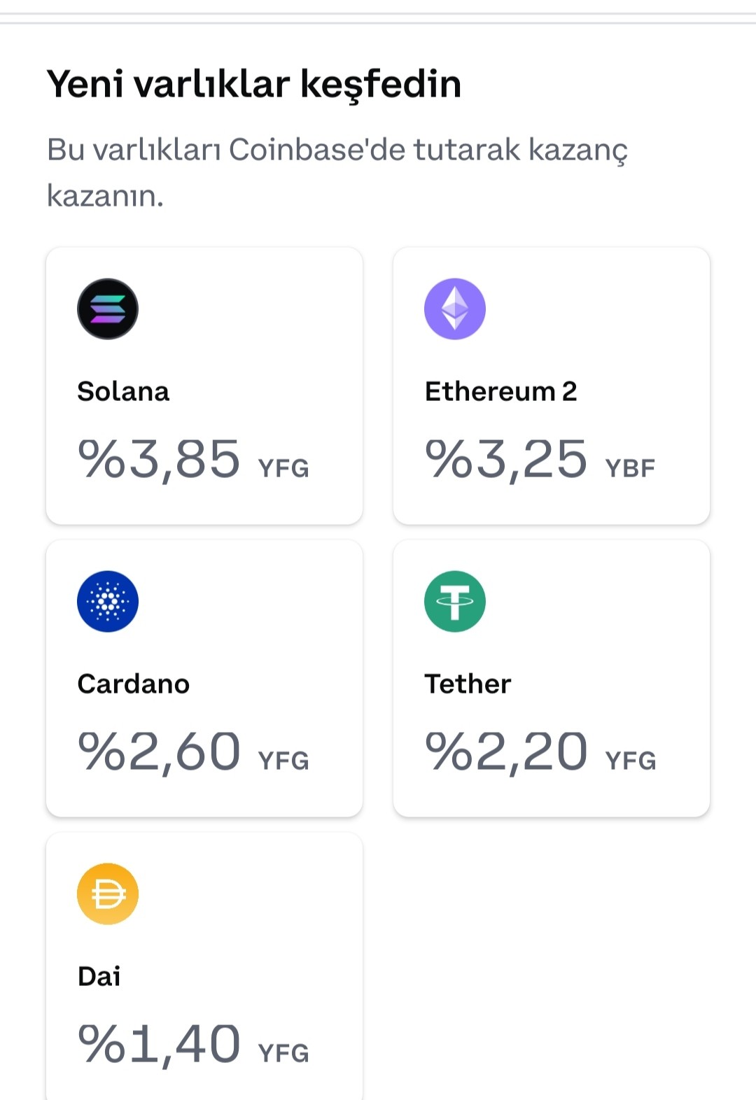756x1100 pixels.
Task: Click the 'Yeni varlıklar keşfedin' heading
Action: click(254, 85)
